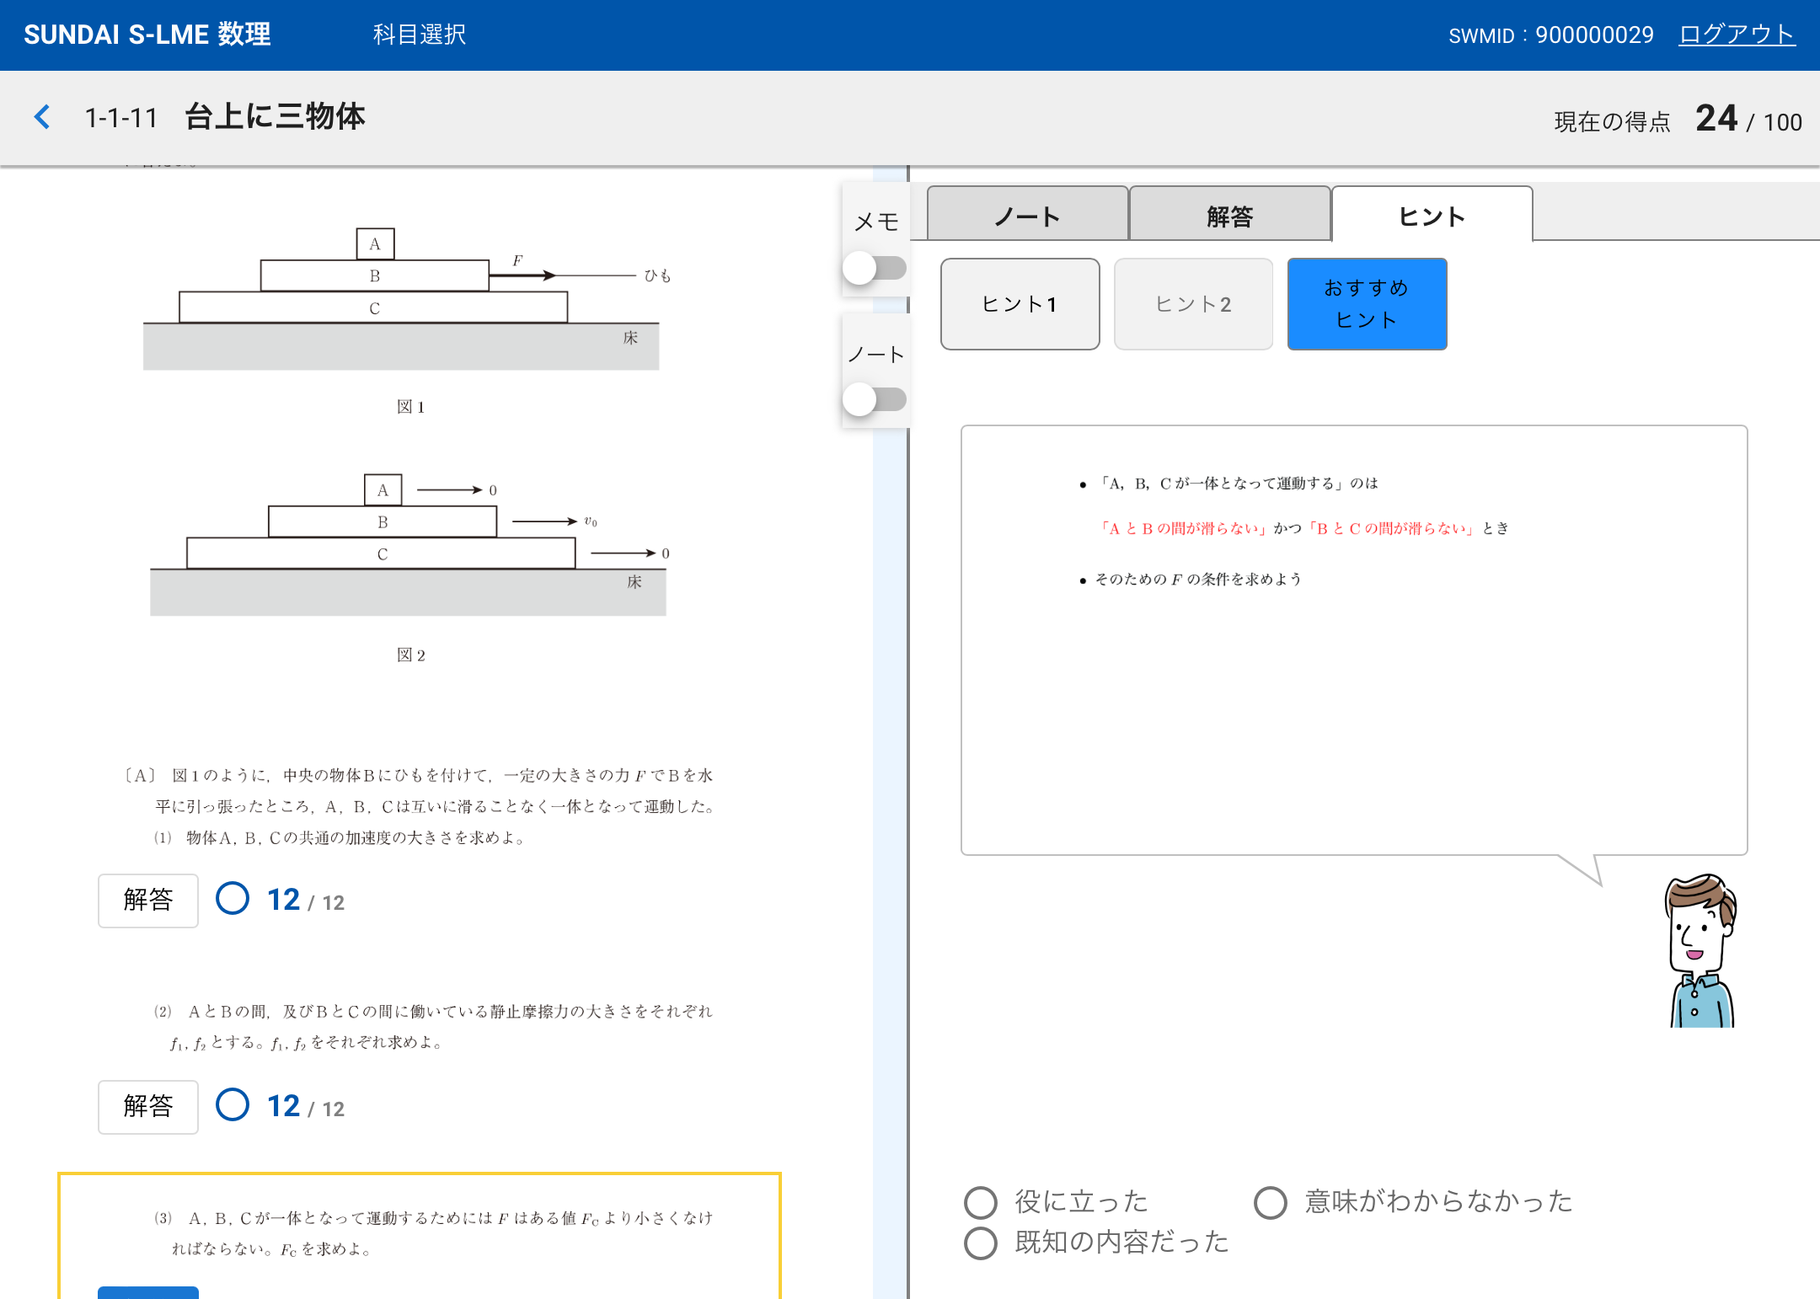Select the 既知の内容だった radio option
This screenshot has height=1299, width=1820.
tap(980, 1241)
